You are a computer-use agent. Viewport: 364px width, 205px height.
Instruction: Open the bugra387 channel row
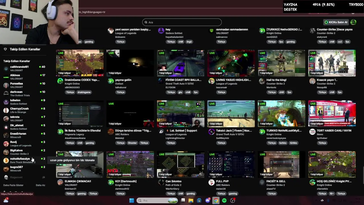point(24,169)
